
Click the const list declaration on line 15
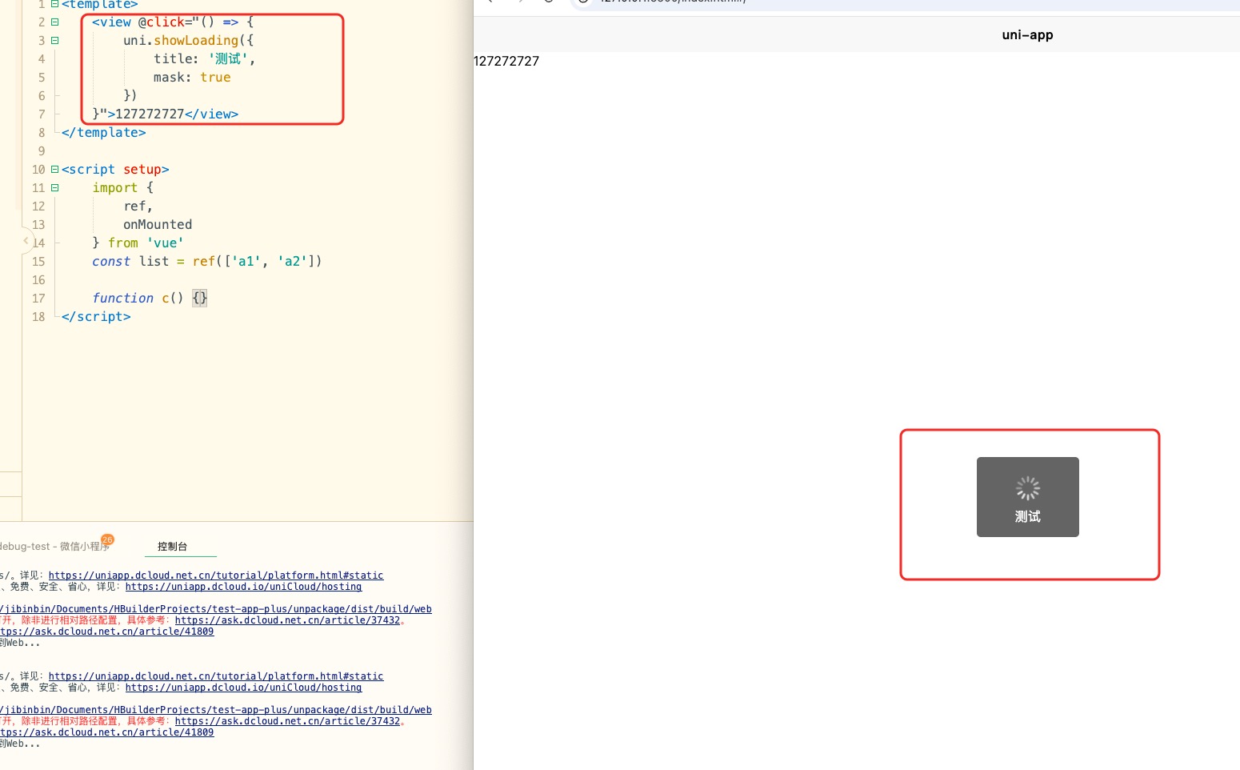(206, 262)
